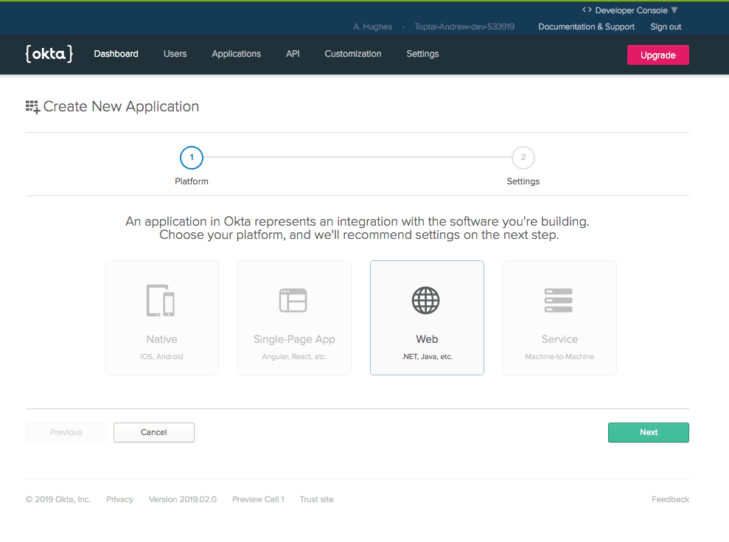Image resolution: width=729 pixels, height=542 pixels.
Task: Click the Preview Cell 1 footer link
Action: pyautogui.click(x=258, y=499)
